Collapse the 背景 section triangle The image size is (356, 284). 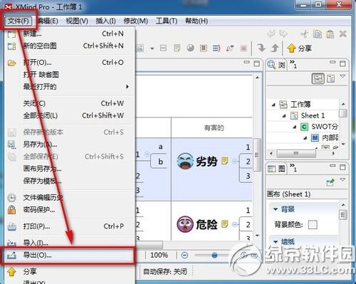(x=276, y=209)
